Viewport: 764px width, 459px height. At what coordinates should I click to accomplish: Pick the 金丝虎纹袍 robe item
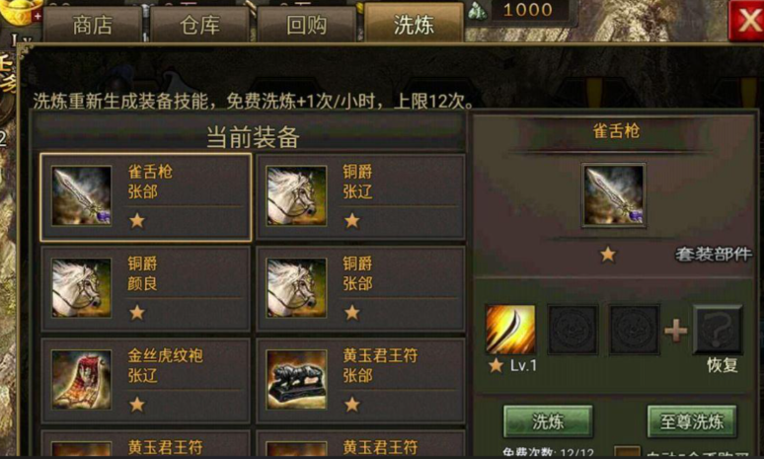pyautogui.click(x=81, y=380)
